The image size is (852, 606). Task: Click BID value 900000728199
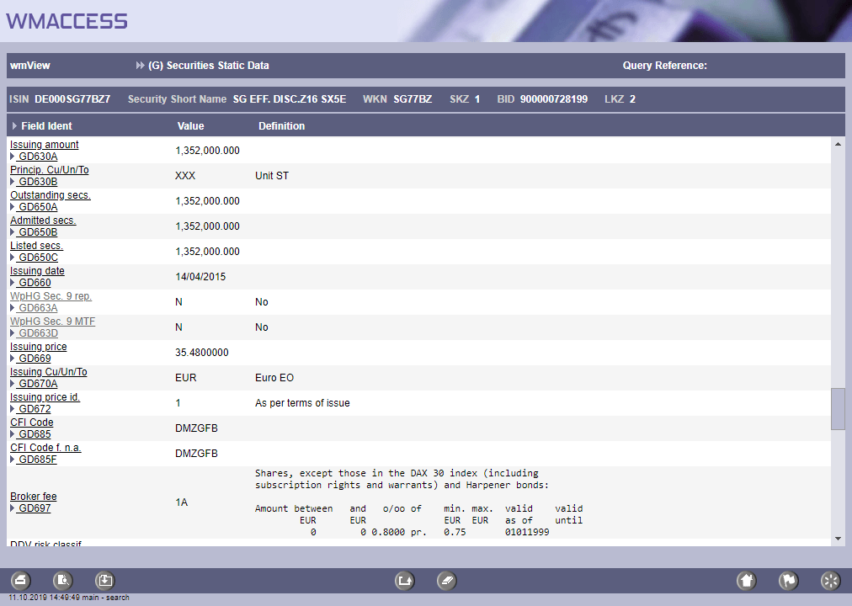554,98
